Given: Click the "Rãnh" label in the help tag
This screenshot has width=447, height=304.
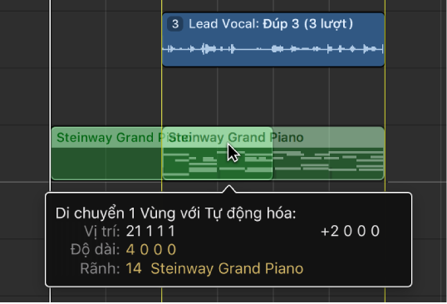Looking at the screenshot, I should (x=100, y=268).
